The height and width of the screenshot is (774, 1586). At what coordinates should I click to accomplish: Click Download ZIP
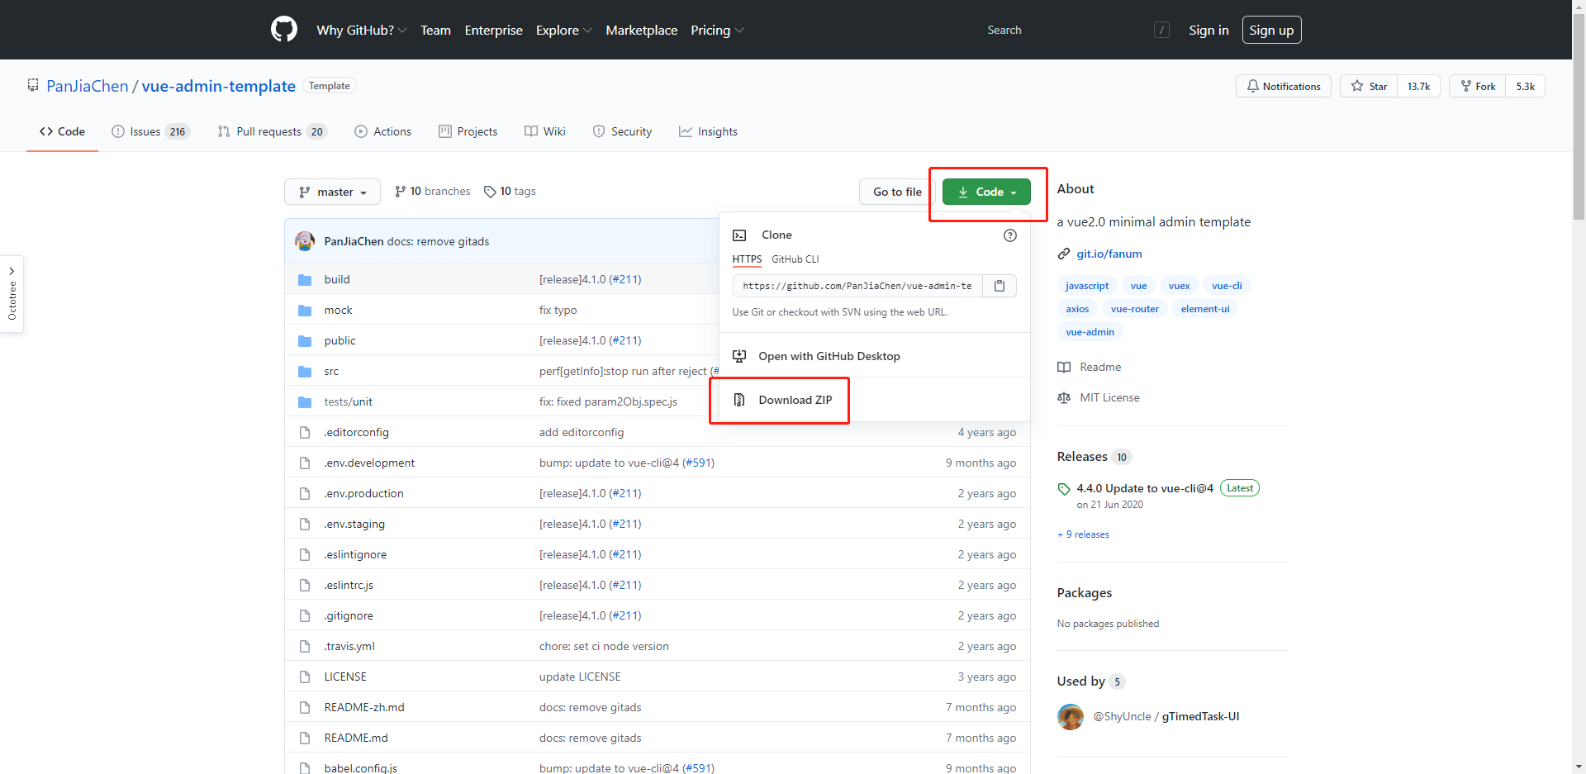coord(795,400)
